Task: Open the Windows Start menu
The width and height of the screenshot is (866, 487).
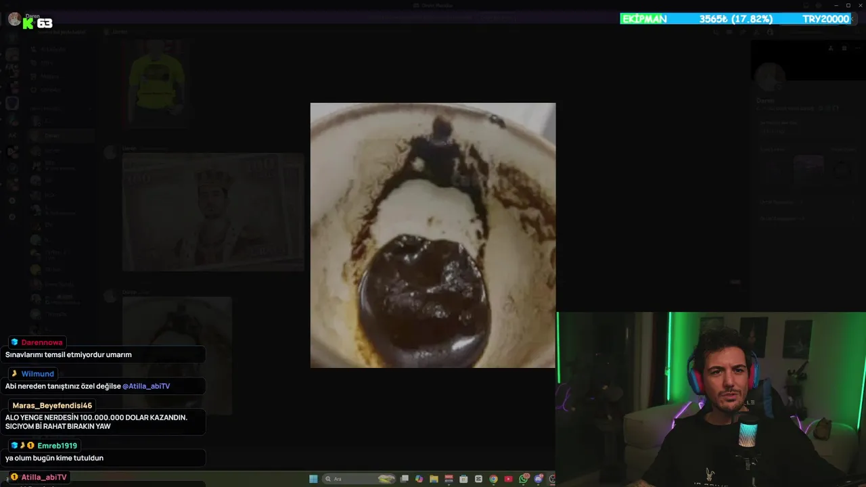Action: point(313,479)
